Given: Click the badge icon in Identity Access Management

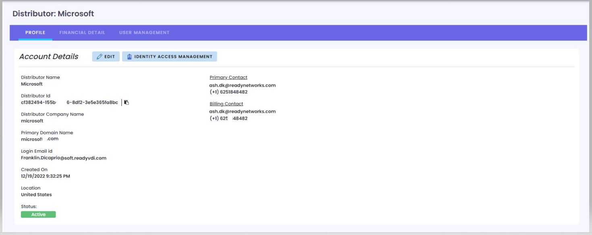Looking at the screenshot, I should pos(129,57).
